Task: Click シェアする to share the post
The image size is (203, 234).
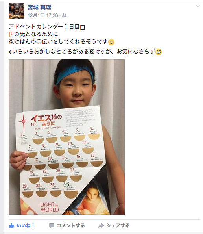Action: pyautogui.click(x=118, y=225)
